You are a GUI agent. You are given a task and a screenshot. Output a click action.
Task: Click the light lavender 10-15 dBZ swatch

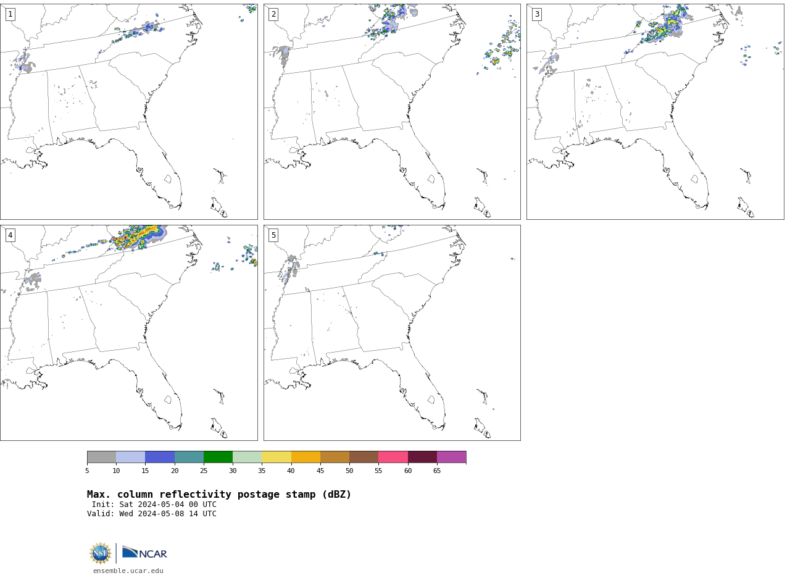click(131, 457)
